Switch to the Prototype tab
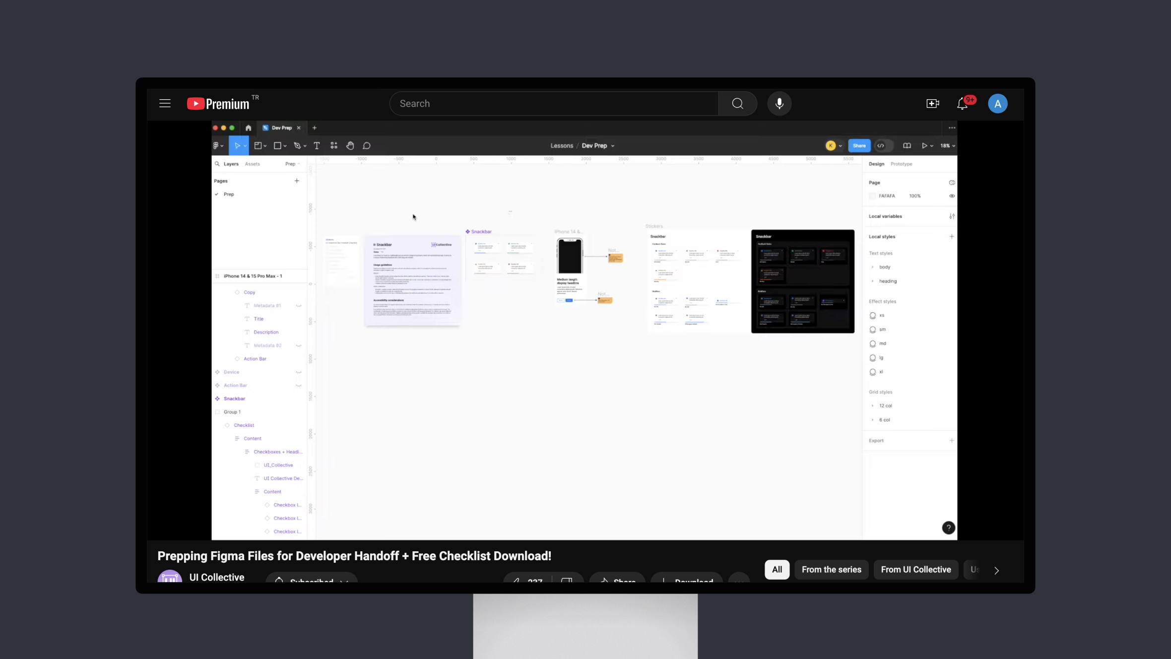 [x=901, y=164]
